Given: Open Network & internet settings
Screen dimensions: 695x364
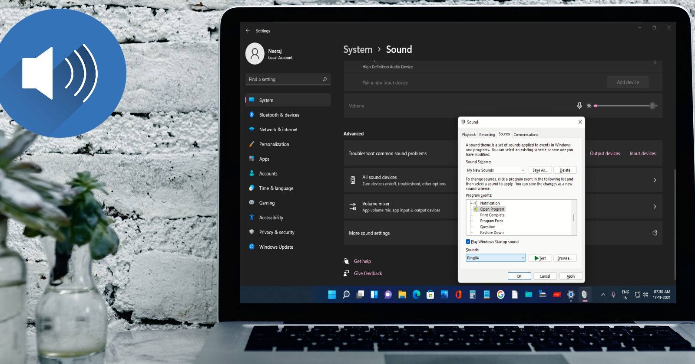Looking at the screenshot, I should [x=288, y=130].
